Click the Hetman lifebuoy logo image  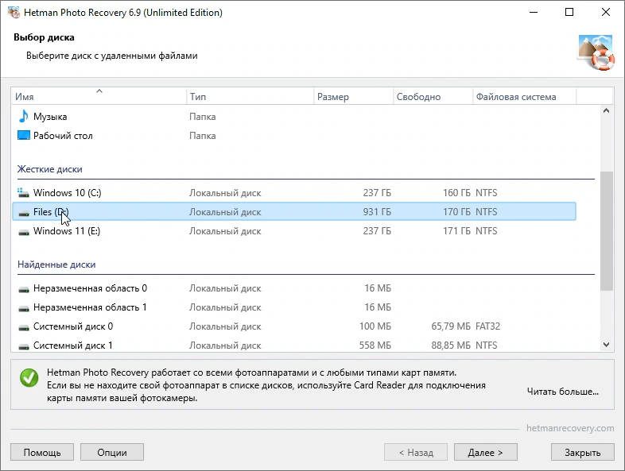[595, 52]
